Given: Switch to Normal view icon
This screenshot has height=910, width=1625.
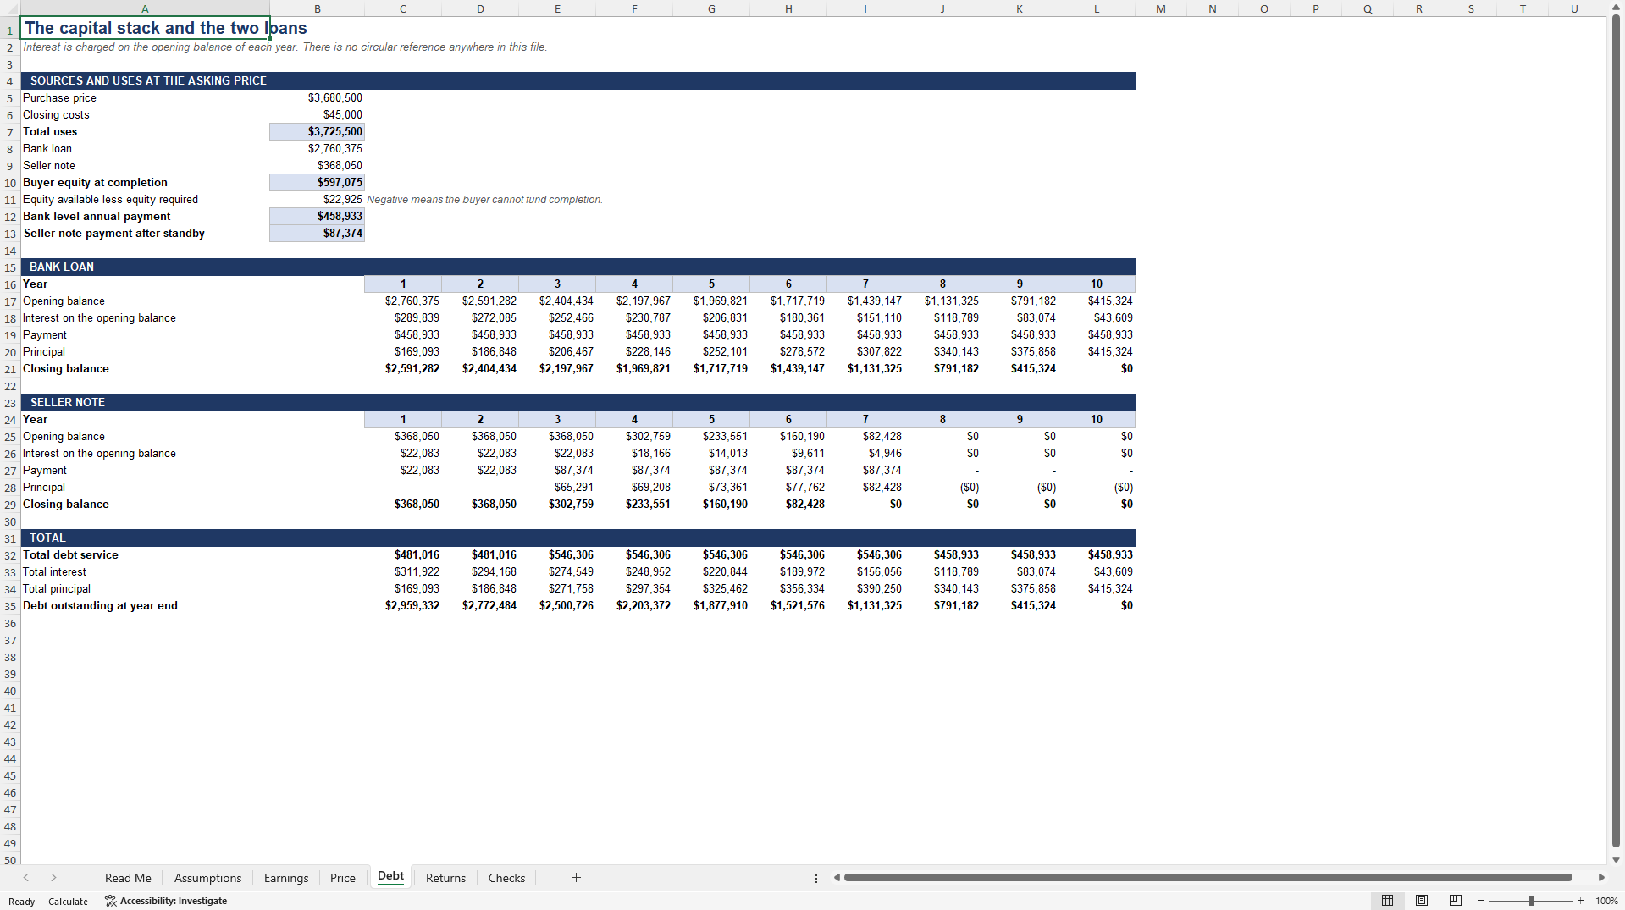Looking at the screenshot, I should [1387, 901].
